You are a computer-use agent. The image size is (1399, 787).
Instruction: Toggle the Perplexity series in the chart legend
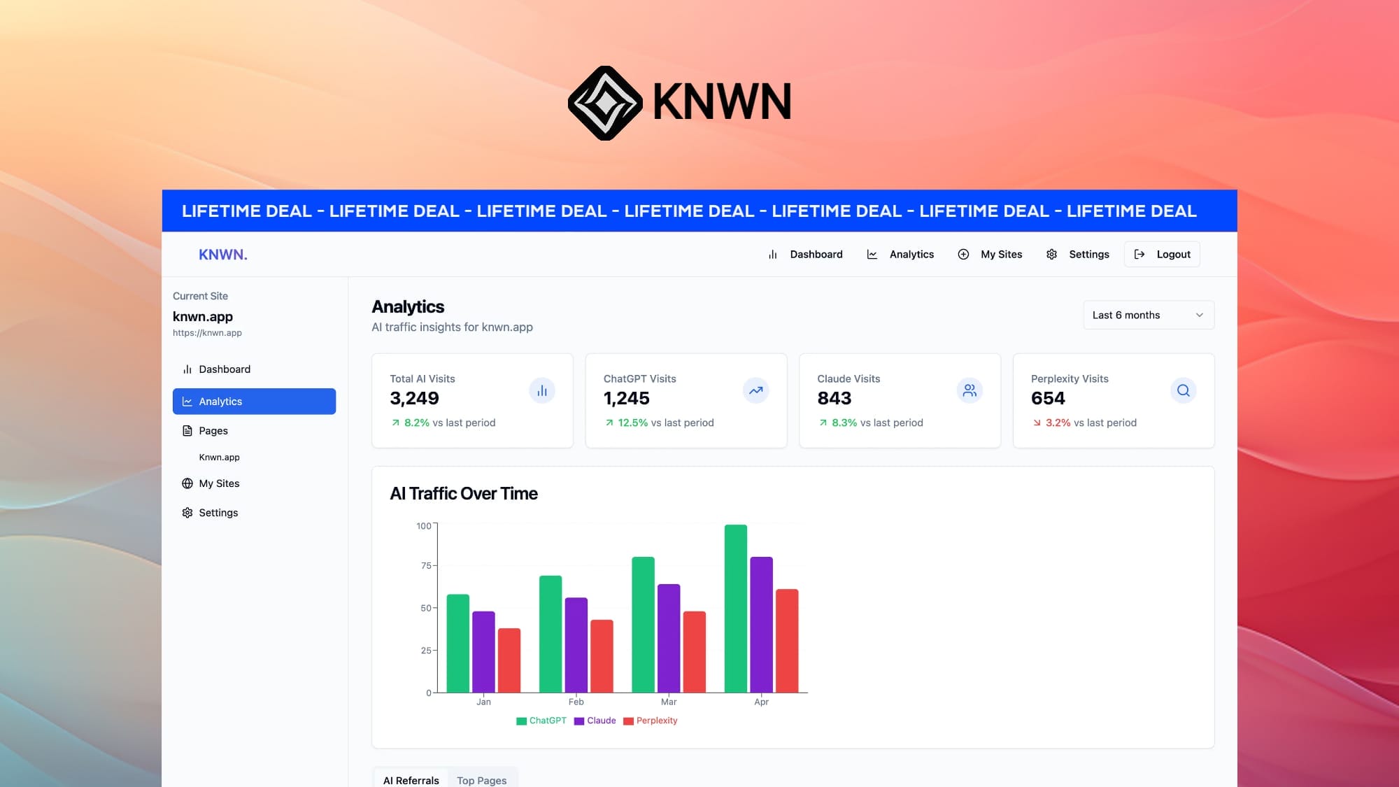click(x=651, y=720)
